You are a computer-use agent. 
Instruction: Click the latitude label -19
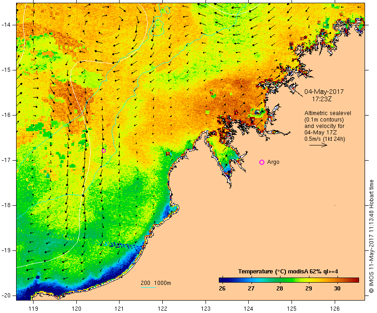[x=6, y=250]
